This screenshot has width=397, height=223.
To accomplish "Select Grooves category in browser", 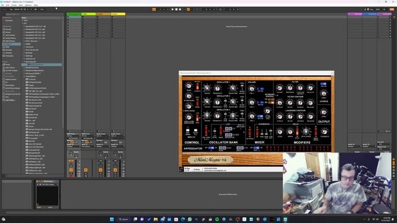I will coord(9,53).
